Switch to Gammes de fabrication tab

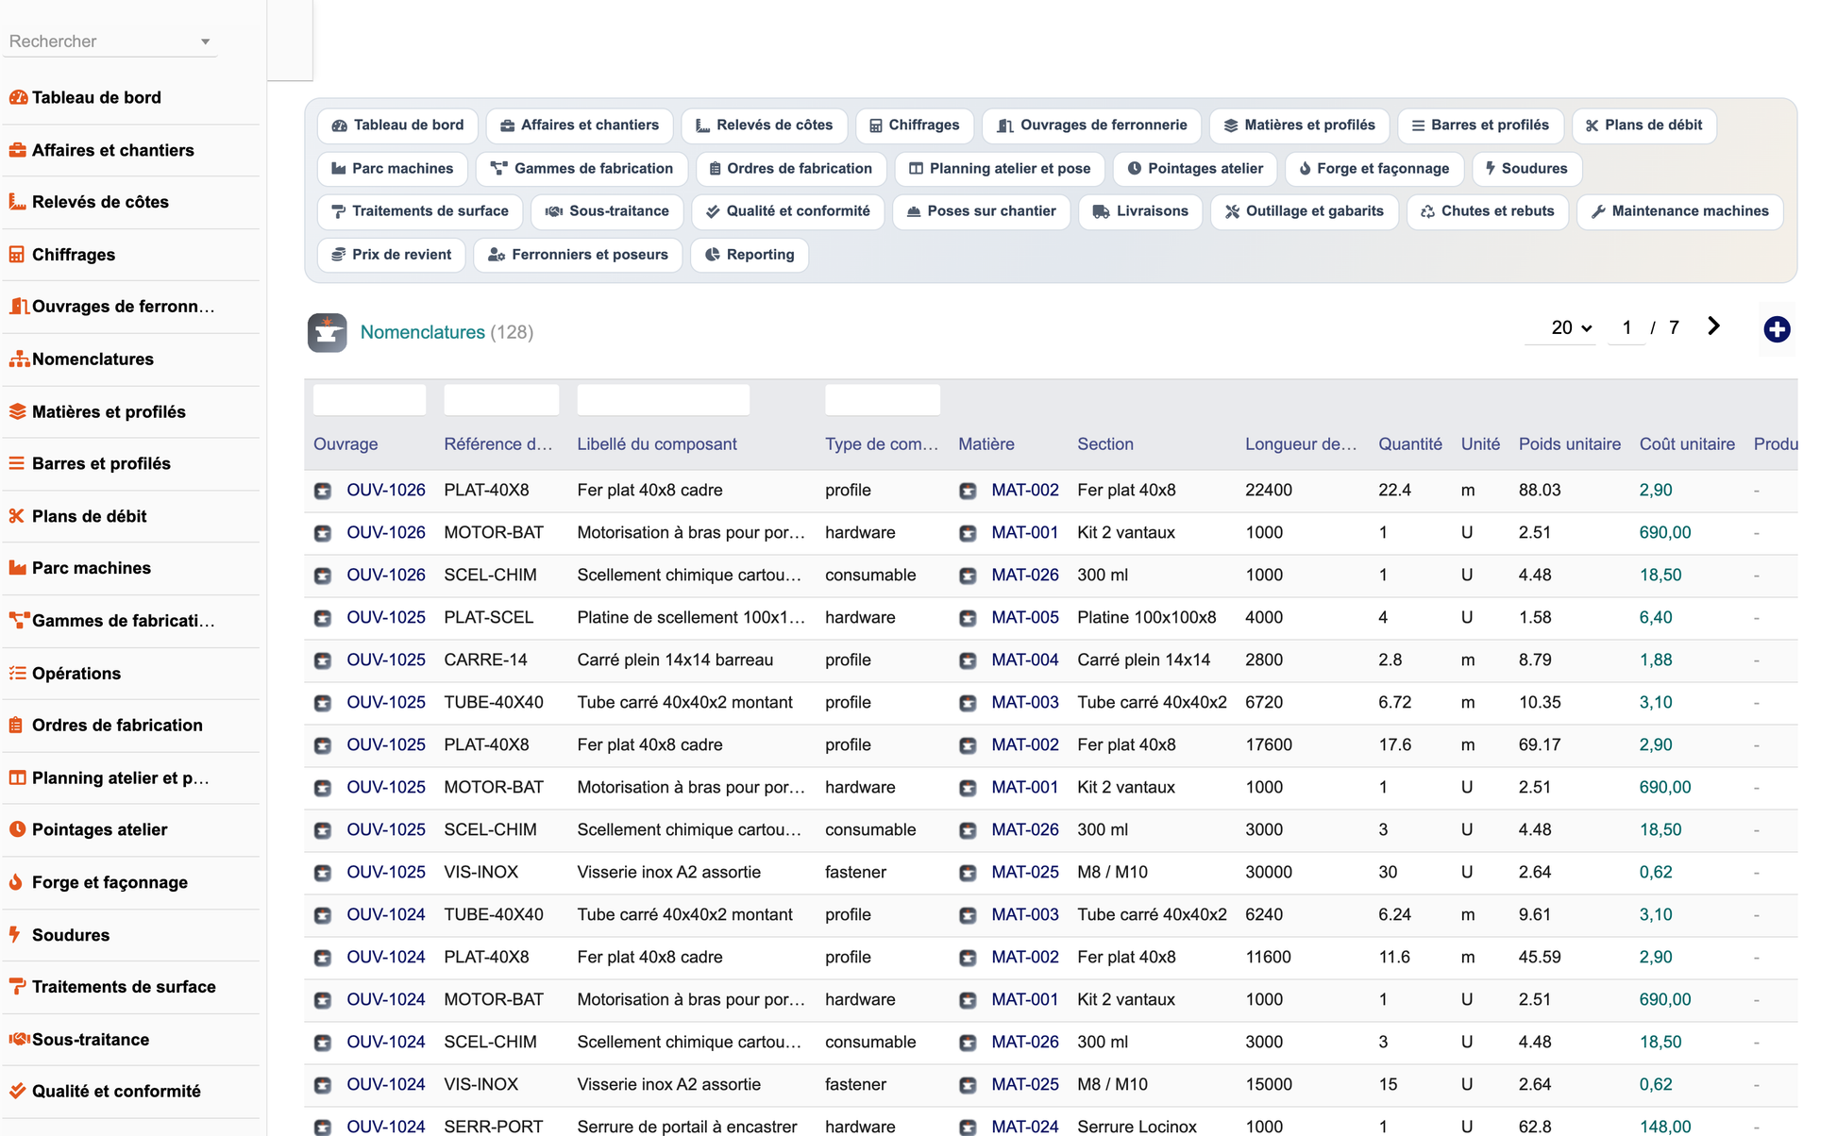pos(581,169)
